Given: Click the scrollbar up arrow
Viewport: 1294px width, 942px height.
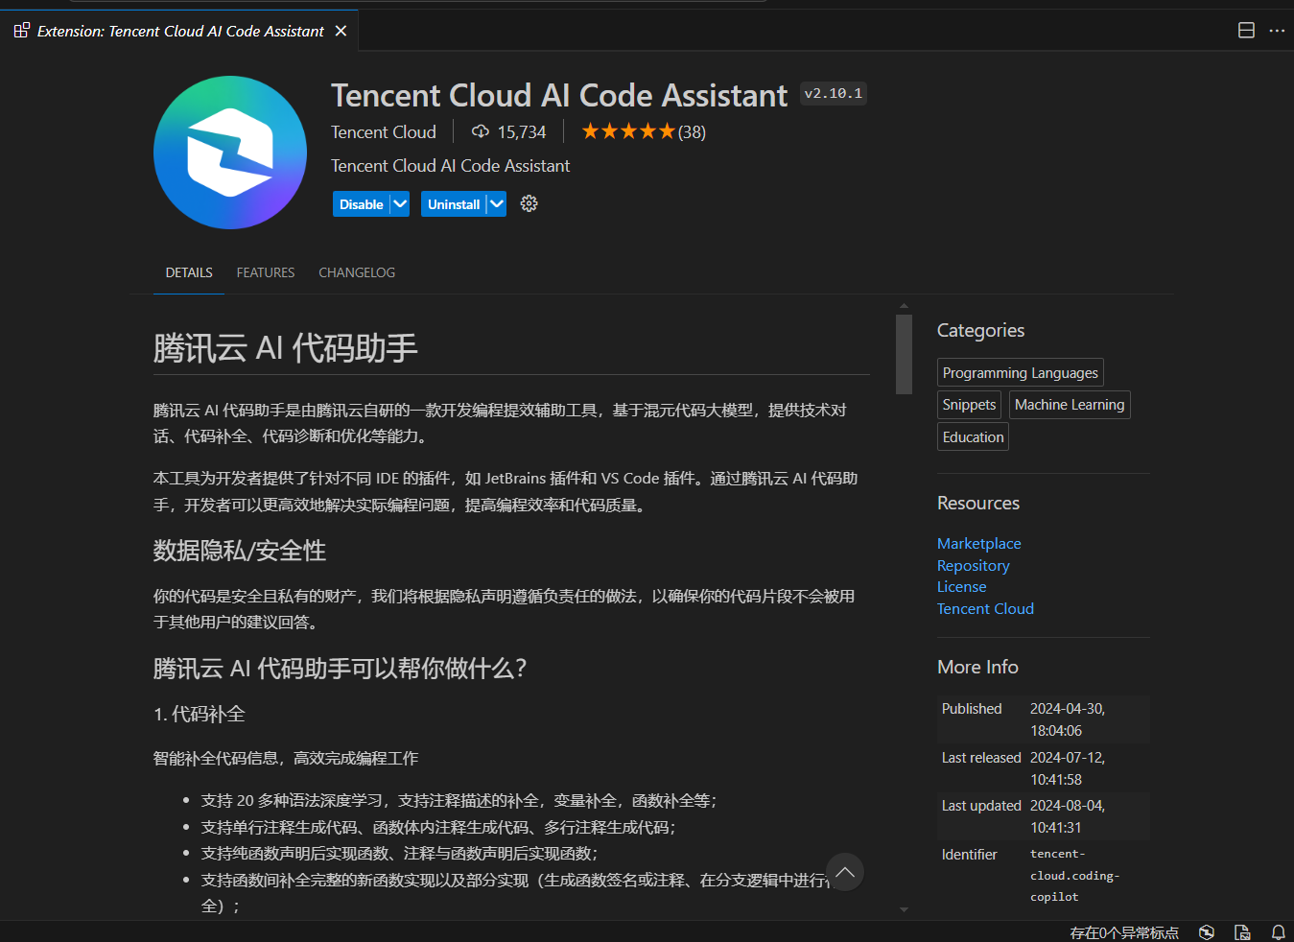Looking at the screenshot, I should (904, 306).
